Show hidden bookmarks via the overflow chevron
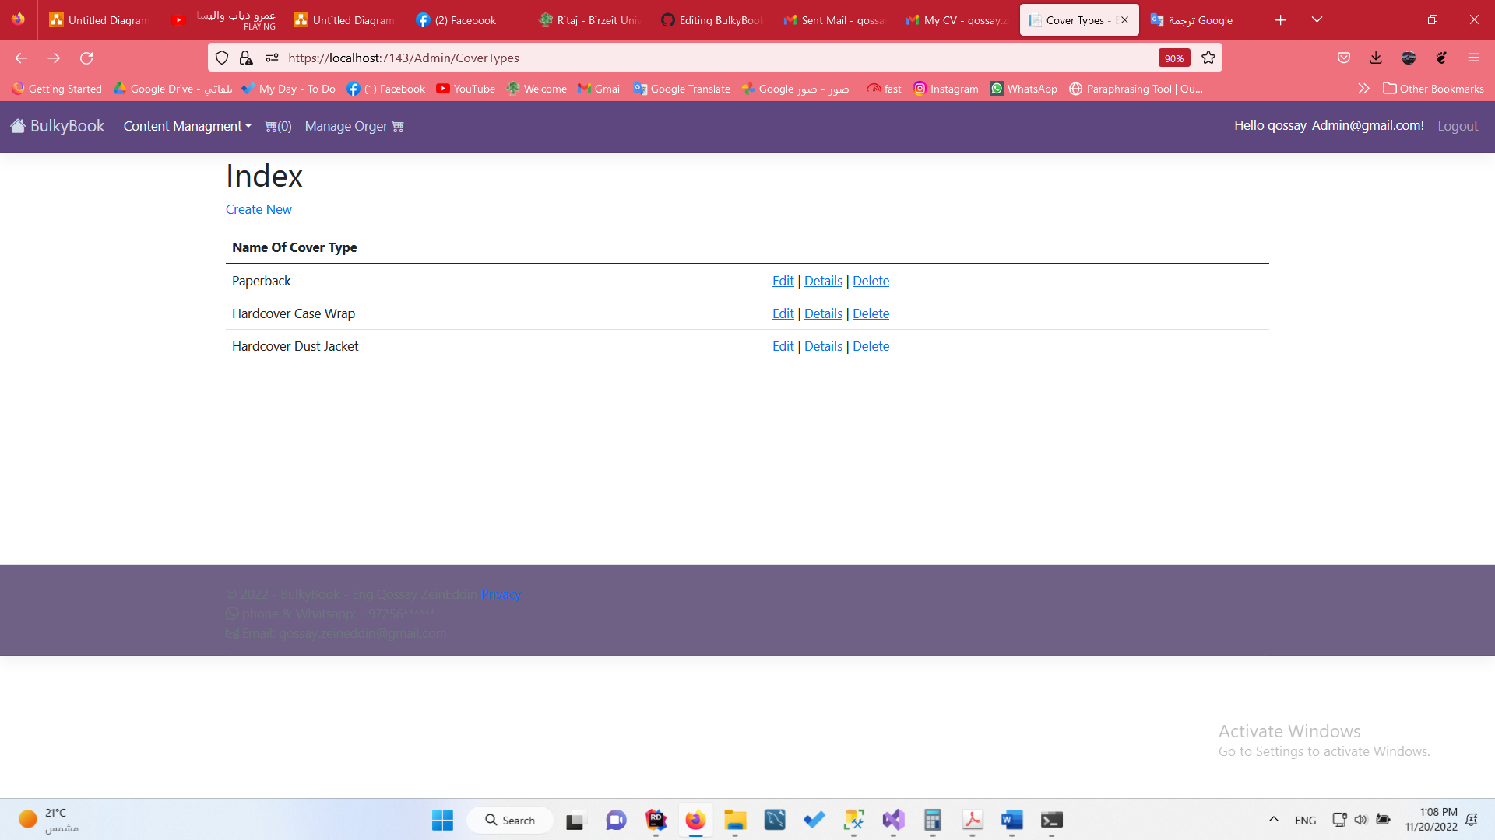This screenshot has height=840, width=1495. tap(1364, 89)
